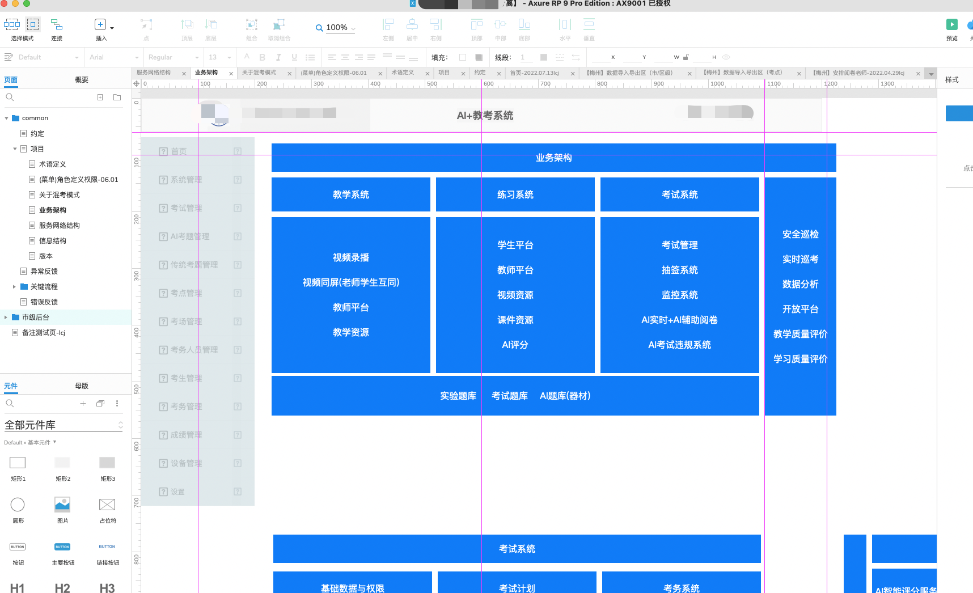The height and width of the screenshot is (593, 973).
Task: Toggle bullet list formatting
Action: pos(310,57)
